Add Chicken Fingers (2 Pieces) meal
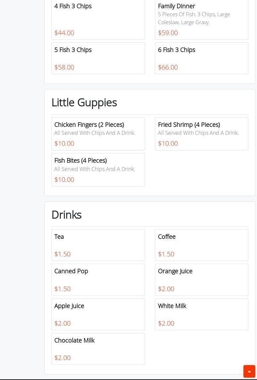This screenshot has width=257, height=380. 98,134
